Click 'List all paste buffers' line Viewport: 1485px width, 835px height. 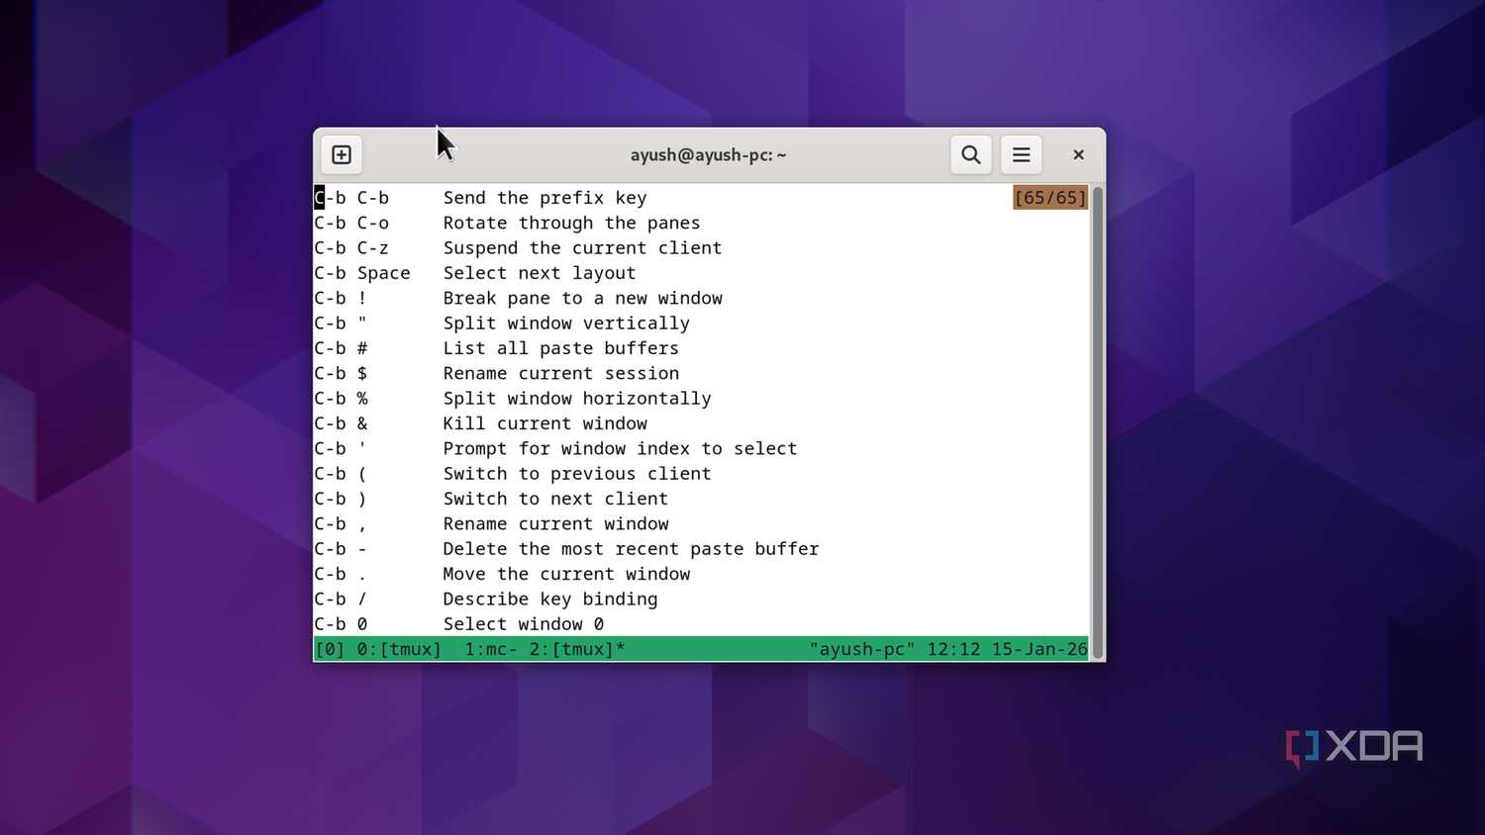[x=560, y=348]
